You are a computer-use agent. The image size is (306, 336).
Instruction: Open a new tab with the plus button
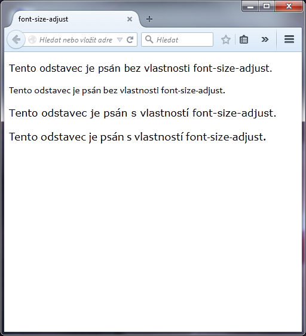click(149, 19)
